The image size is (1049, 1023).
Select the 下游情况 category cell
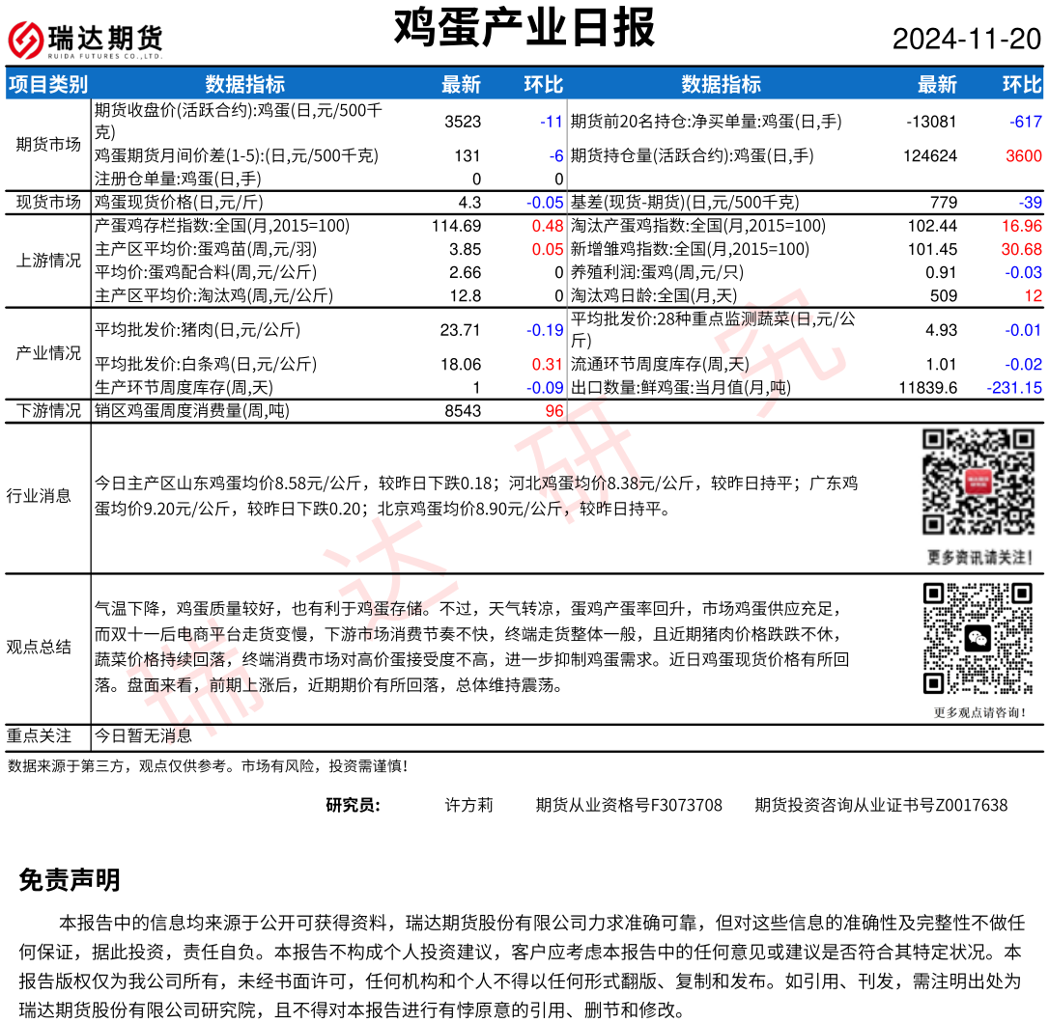click(x=48, y=411)
